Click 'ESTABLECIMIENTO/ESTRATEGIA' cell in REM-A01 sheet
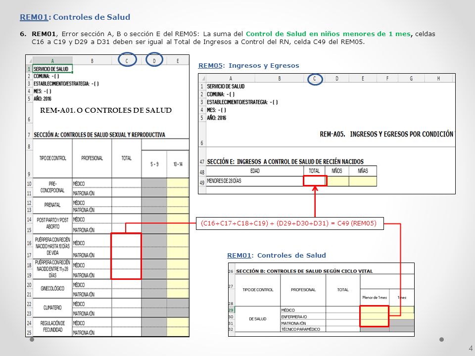The image size is (475, 356). (x=66, y=84)
